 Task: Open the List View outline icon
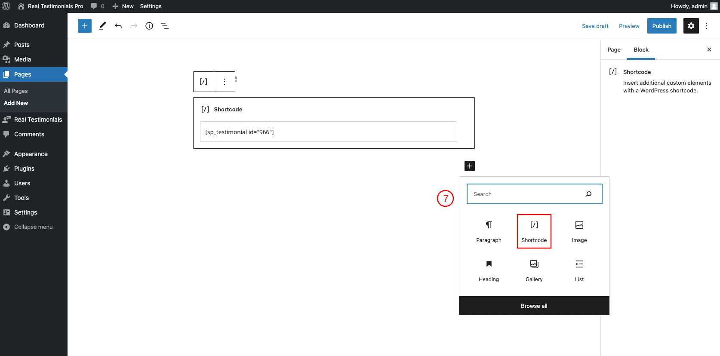coord(165,26)
